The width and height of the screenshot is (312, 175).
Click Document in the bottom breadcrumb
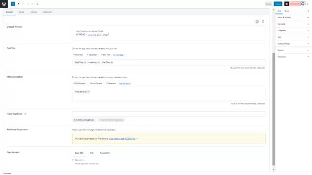(7, 174)
